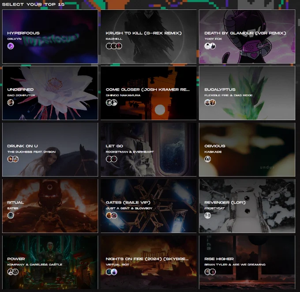Select the Let Go track card
Image resolution: width=300 pixels, height=292 pixels.
tap(149, 149)
